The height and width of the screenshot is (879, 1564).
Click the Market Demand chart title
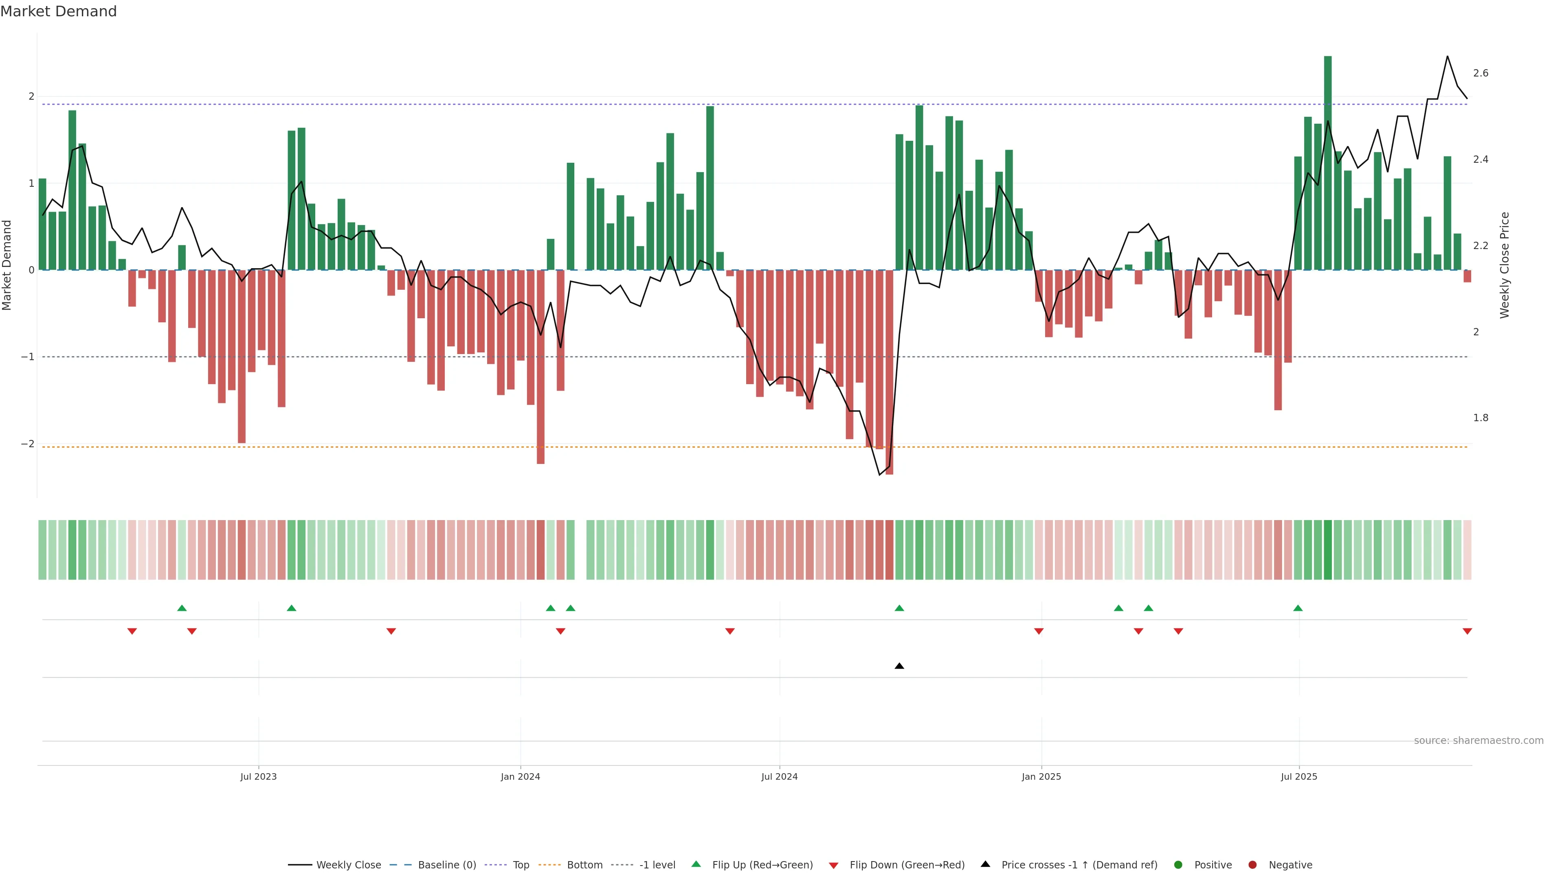[59, 11]
